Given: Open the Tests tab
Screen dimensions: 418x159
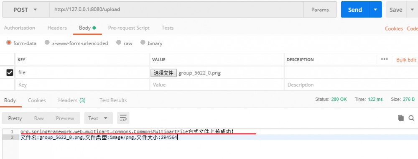Looking at the screenshot, I should pos(168,28).
